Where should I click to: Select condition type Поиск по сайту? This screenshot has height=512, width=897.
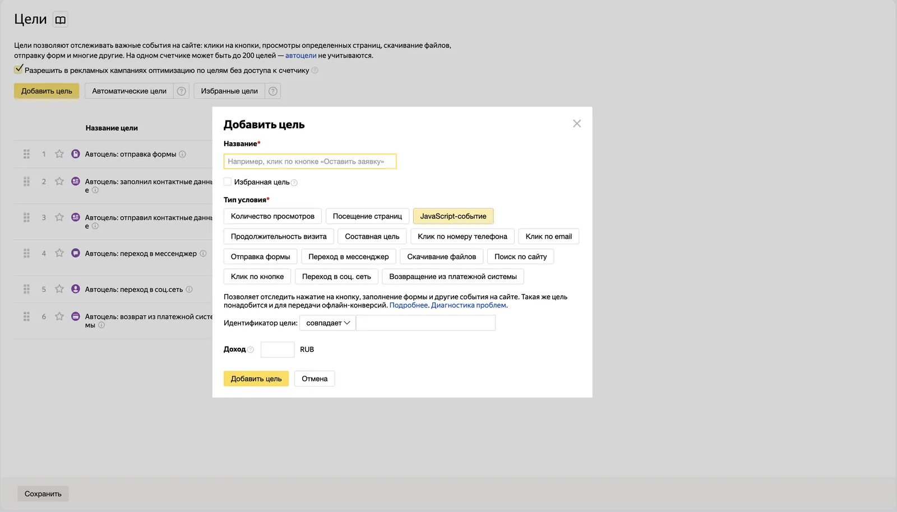[x=521, y=257]
